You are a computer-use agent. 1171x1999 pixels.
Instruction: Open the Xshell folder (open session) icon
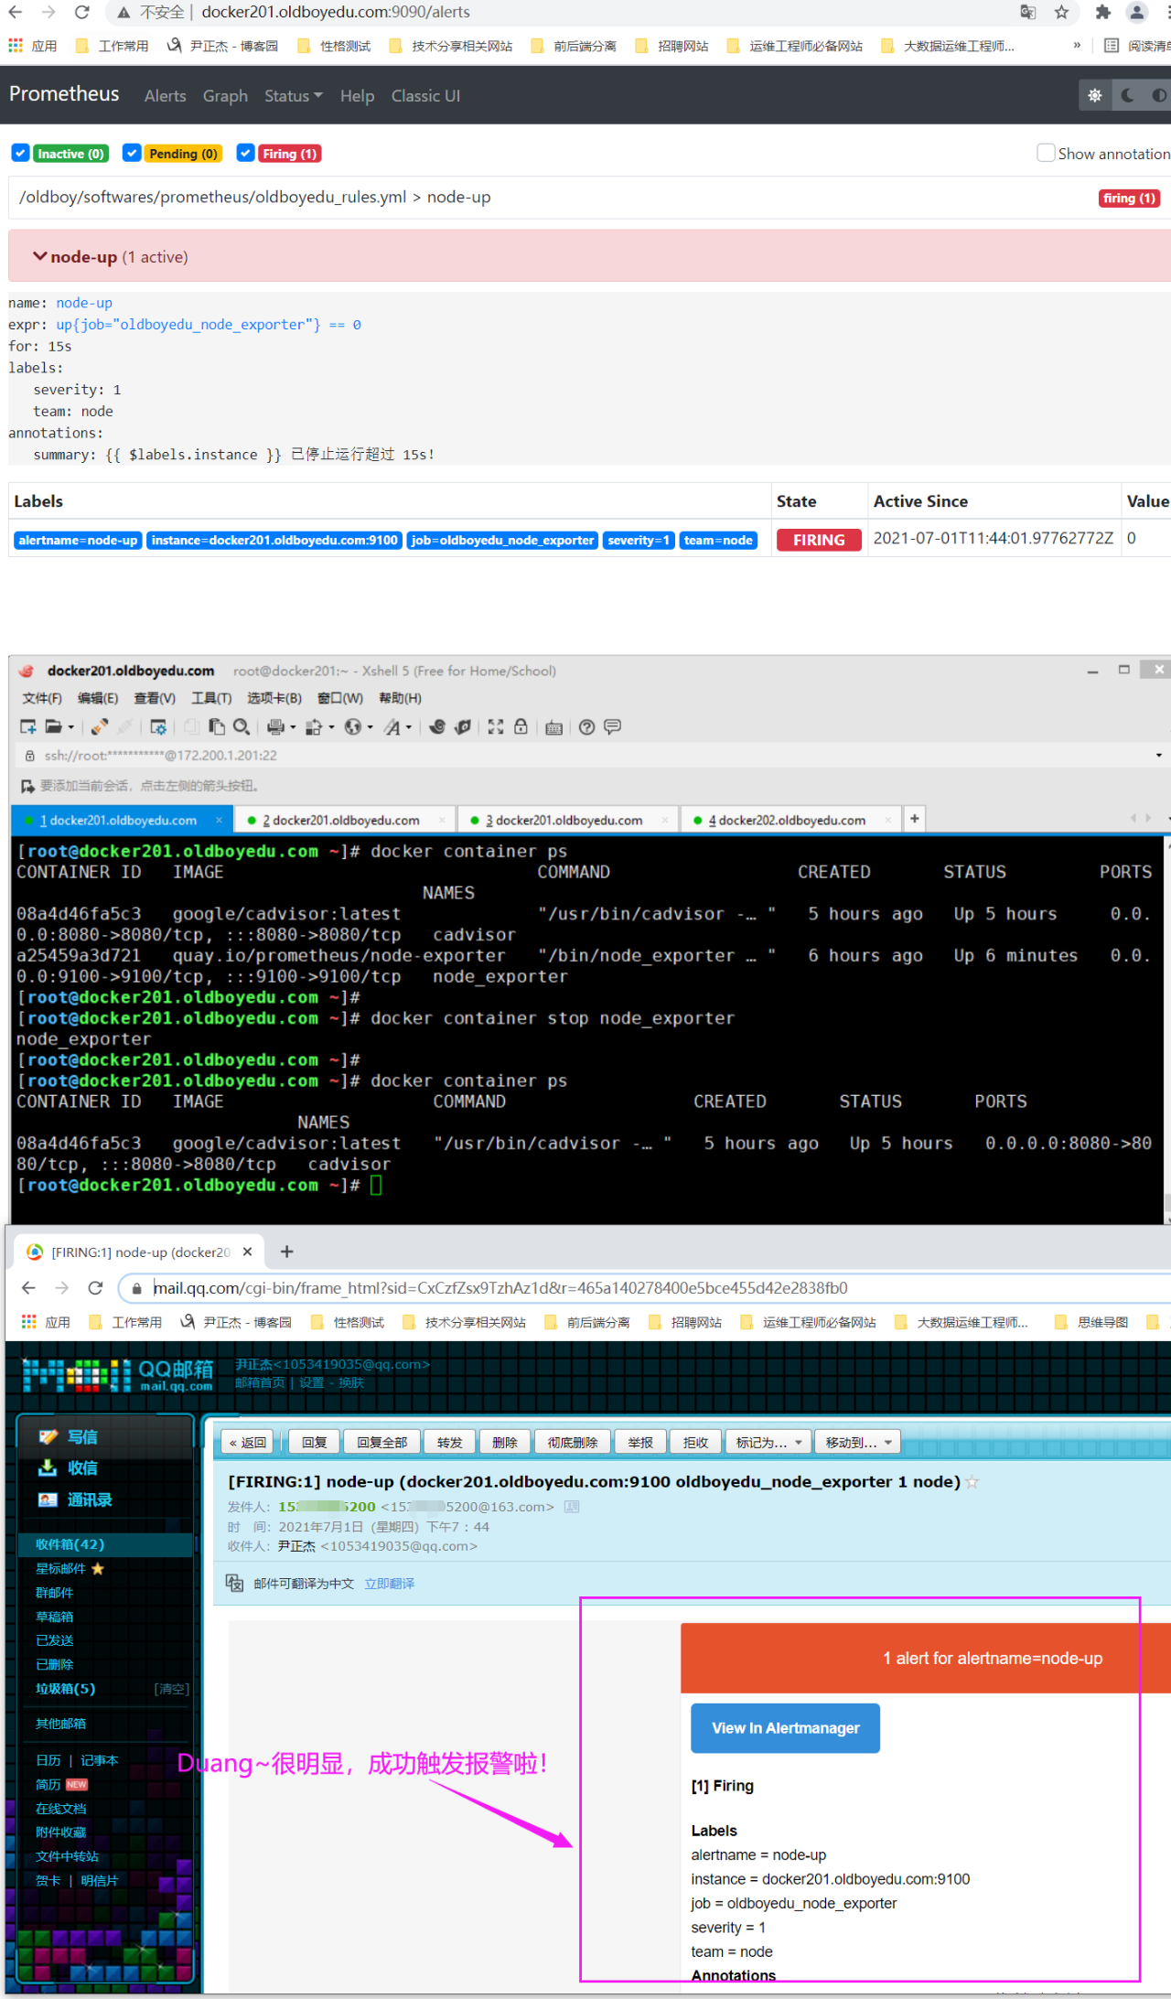coord(54,727)
